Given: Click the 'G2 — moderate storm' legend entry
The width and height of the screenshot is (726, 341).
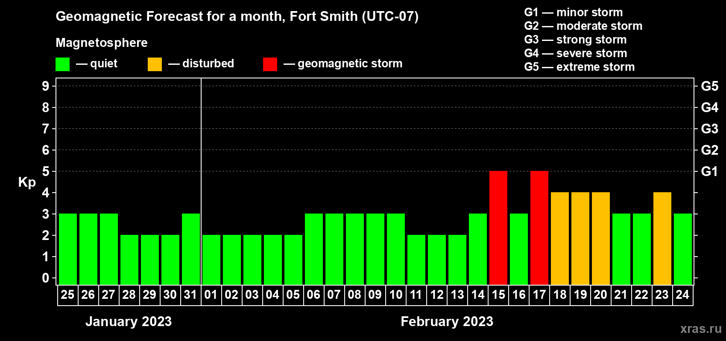Looking at the screenshot, I should click(583, 26).
